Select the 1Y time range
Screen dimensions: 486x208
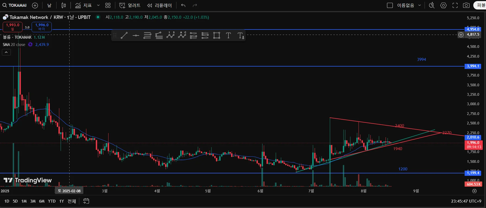click(62, 201)
